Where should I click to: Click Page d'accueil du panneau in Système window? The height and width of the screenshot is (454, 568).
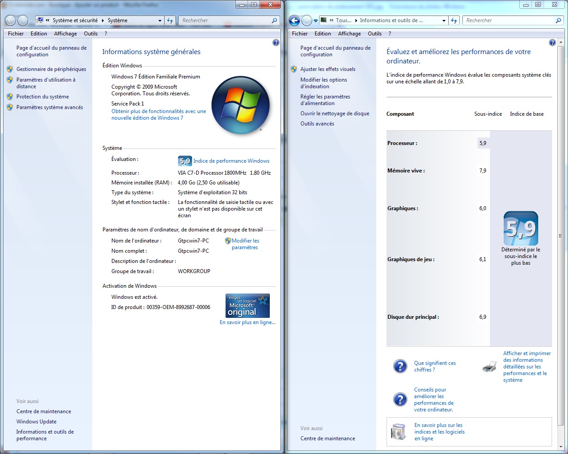point(51,51)
